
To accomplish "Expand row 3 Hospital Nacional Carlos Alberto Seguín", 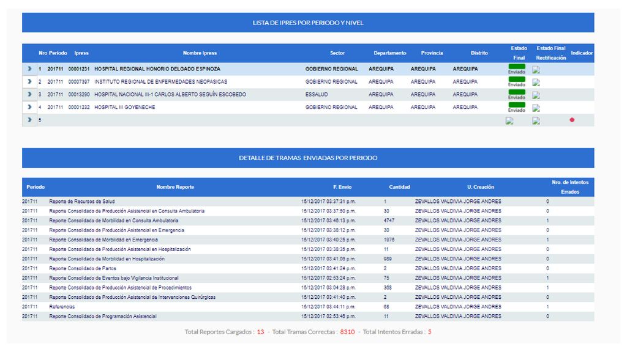I will (29, 94).
